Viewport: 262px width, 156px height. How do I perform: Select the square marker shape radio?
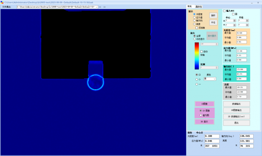click(x=197, y=75)
